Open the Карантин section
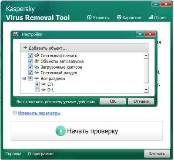174x160 pixels. [129, 17]
